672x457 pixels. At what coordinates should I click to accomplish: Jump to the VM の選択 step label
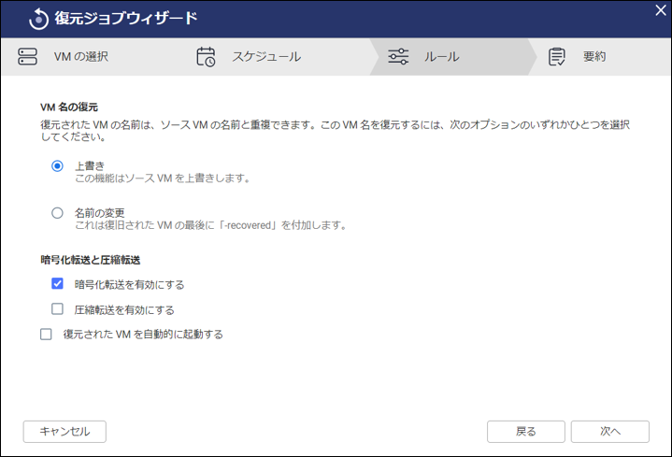tap(80, 57)
